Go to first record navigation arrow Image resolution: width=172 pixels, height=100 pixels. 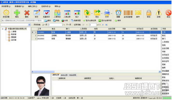84,25
